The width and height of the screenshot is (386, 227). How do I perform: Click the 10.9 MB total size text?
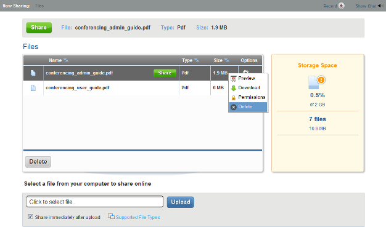[318, 129]
